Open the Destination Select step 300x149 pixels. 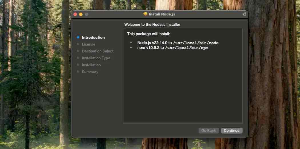click(x=98, y=51)
